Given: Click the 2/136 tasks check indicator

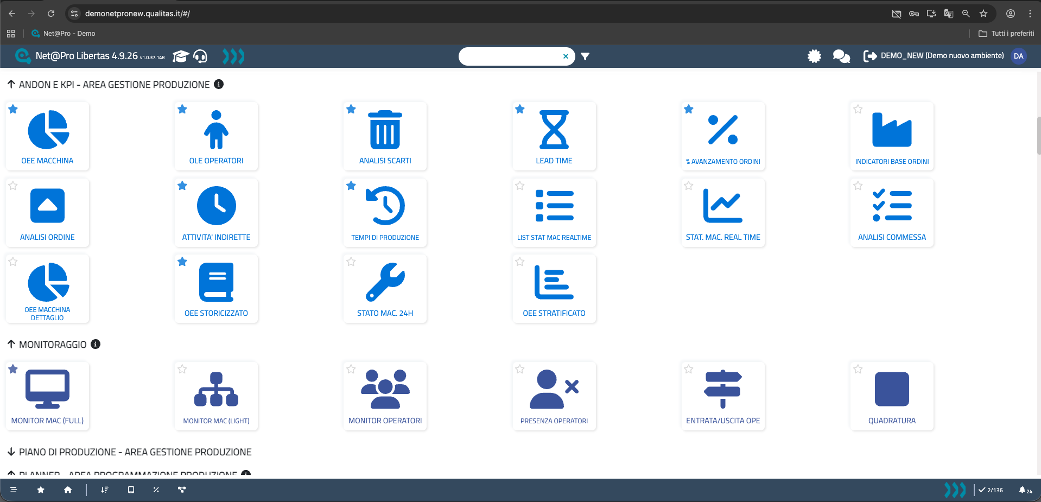Looking at the screenshot, I should tap(991, 490).
